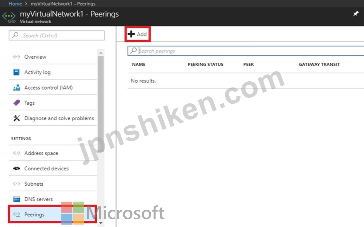Click the Address space icon
Viewport: 364px width, 227px height.
click(17, 153)
